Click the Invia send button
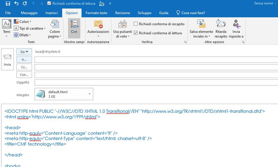 (7, 59)
